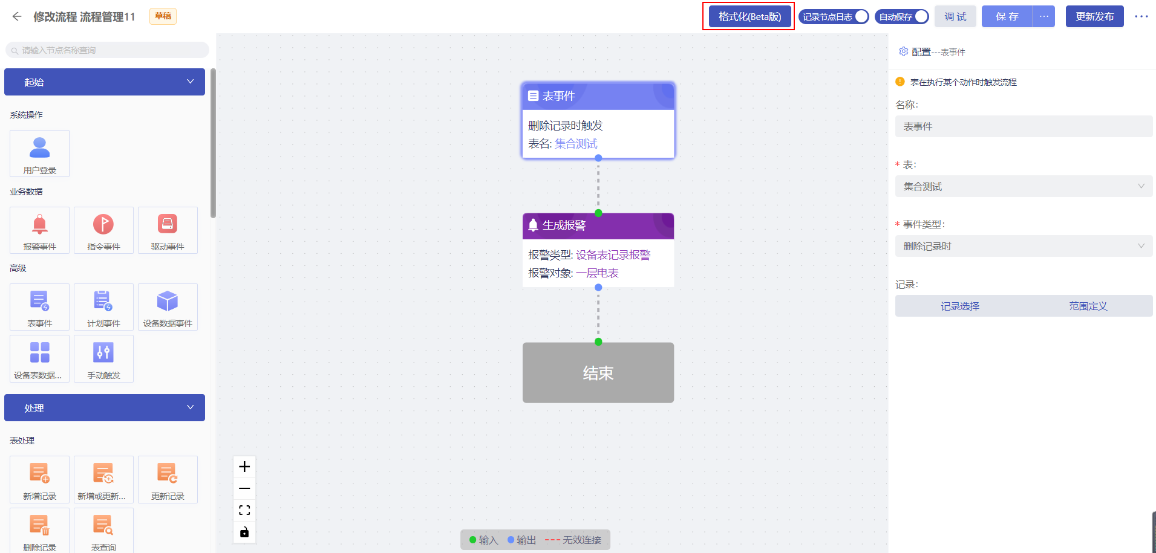Select the 生成报警 node on canvas

(x=598, y=250)
